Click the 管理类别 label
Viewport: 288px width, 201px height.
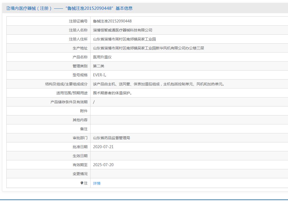click(80, 66)
